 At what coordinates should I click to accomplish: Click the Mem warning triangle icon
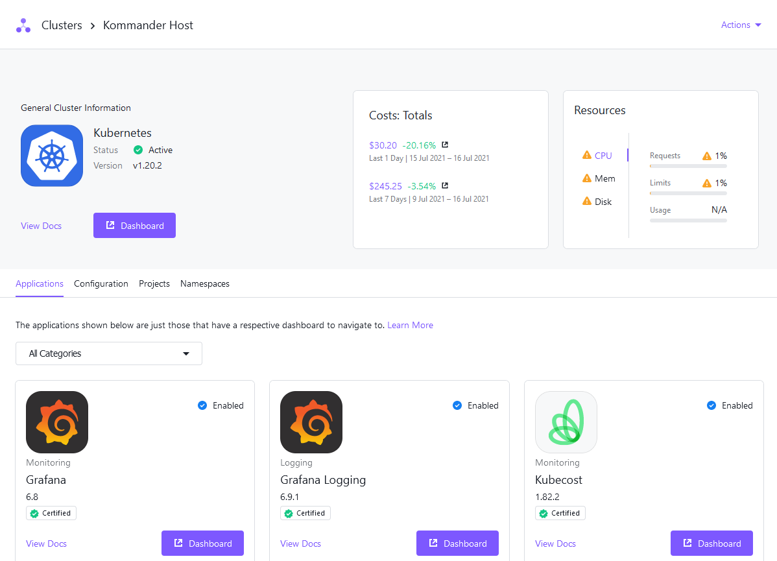coord(587,178)
